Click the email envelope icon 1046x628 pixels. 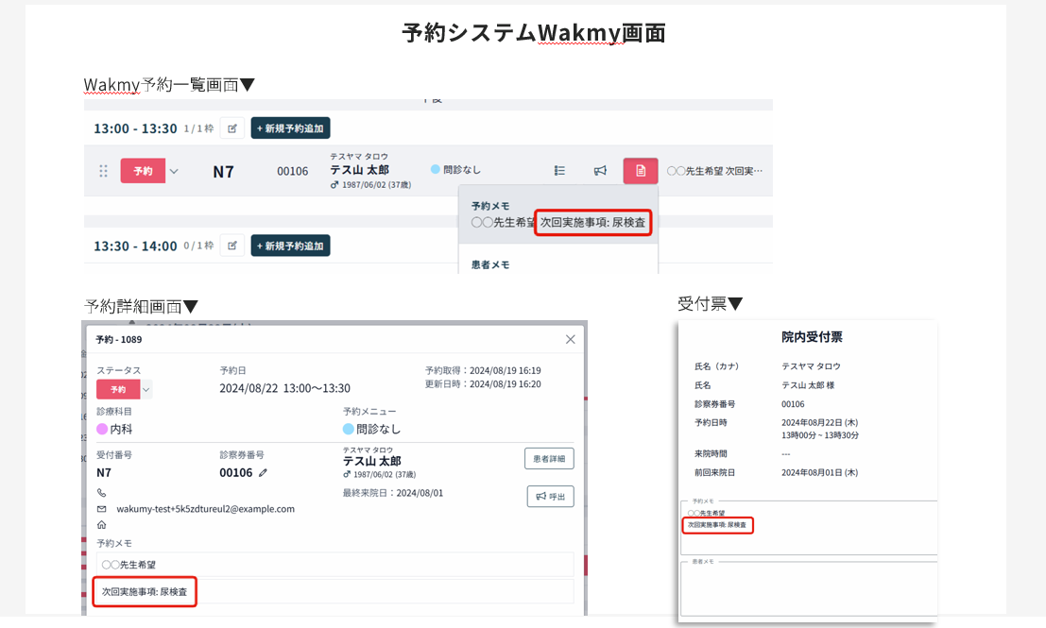click(x=101, y=509)
